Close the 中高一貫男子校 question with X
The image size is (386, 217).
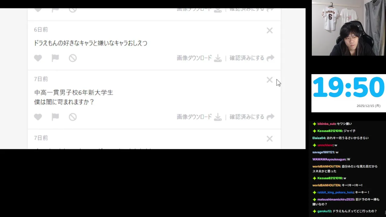tap(270, 80)
